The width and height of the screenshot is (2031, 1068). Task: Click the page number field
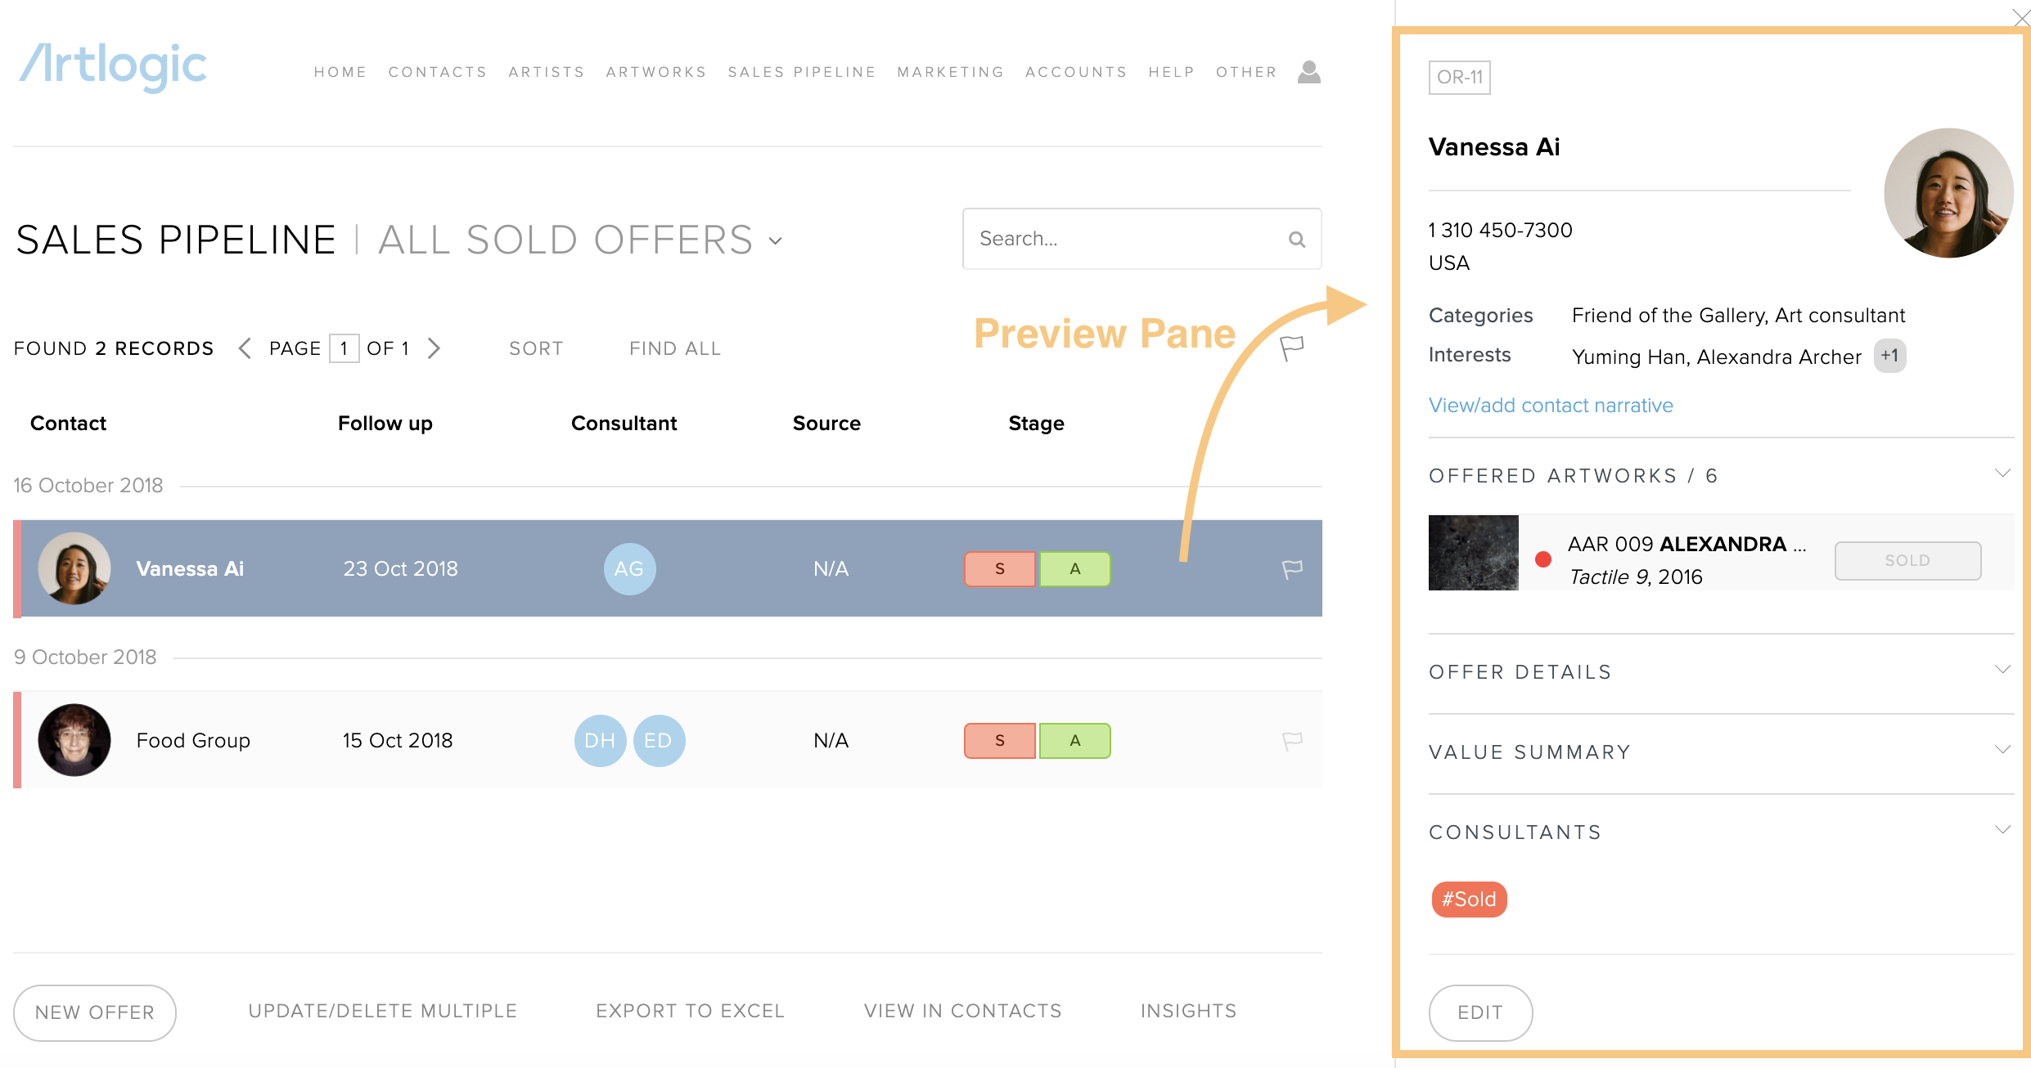[345, 348]
